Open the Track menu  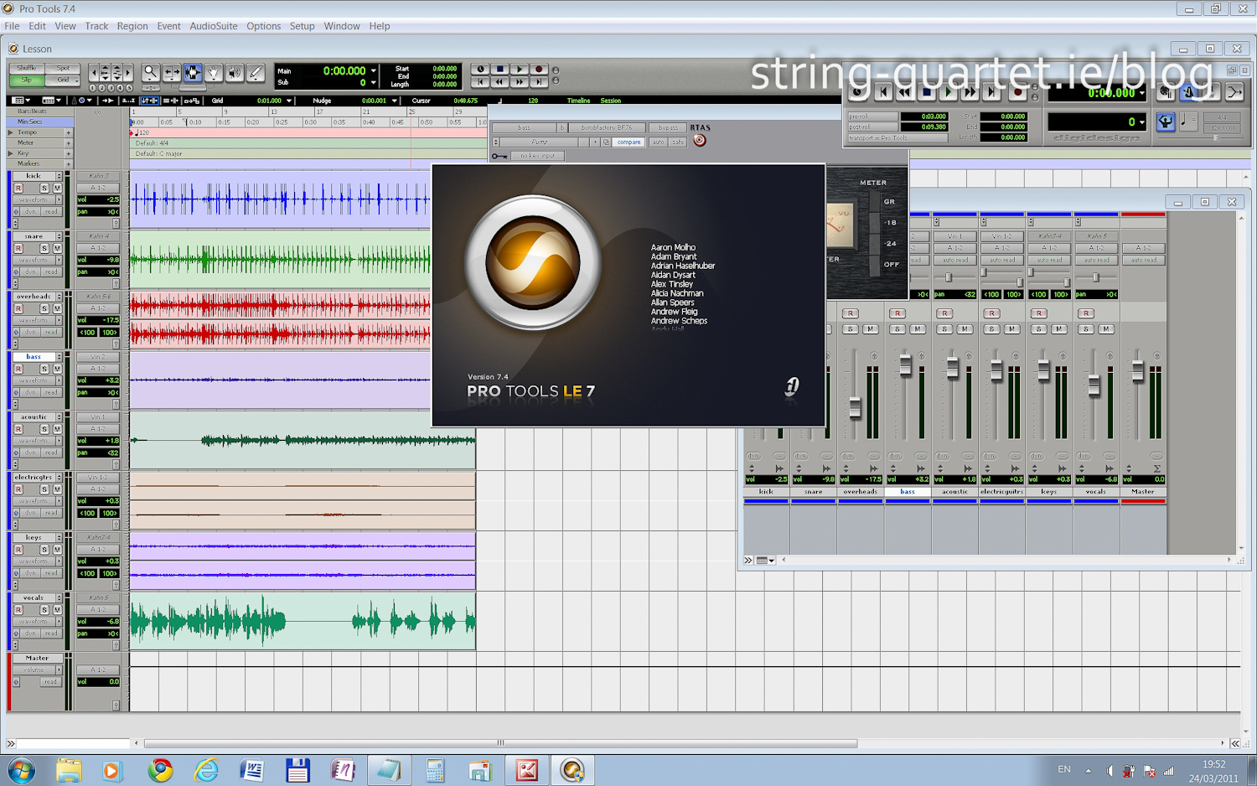pos(96,26)
